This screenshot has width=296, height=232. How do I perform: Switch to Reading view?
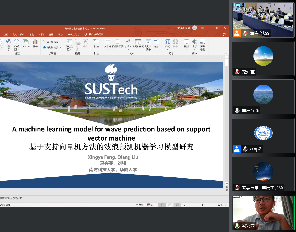177,205
